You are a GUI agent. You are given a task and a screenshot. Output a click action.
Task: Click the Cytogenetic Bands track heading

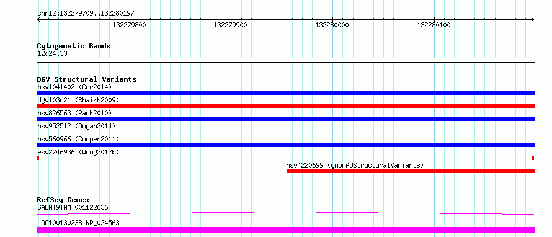pos(74,46)
